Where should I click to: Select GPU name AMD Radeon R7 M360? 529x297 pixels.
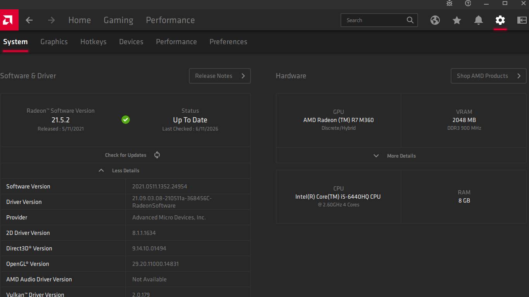(x=339, y=120)
